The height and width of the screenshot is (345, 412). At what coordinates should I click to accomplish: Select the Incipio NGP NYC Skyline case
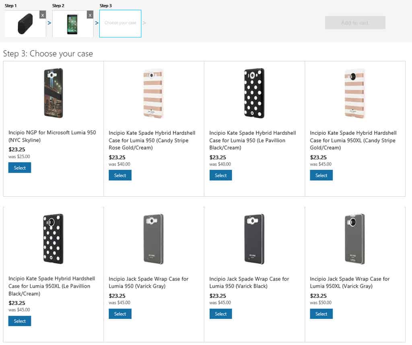(20, 167)
